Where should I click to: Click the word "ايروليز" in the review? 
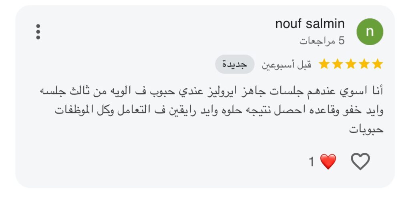(x=217, y=91)
